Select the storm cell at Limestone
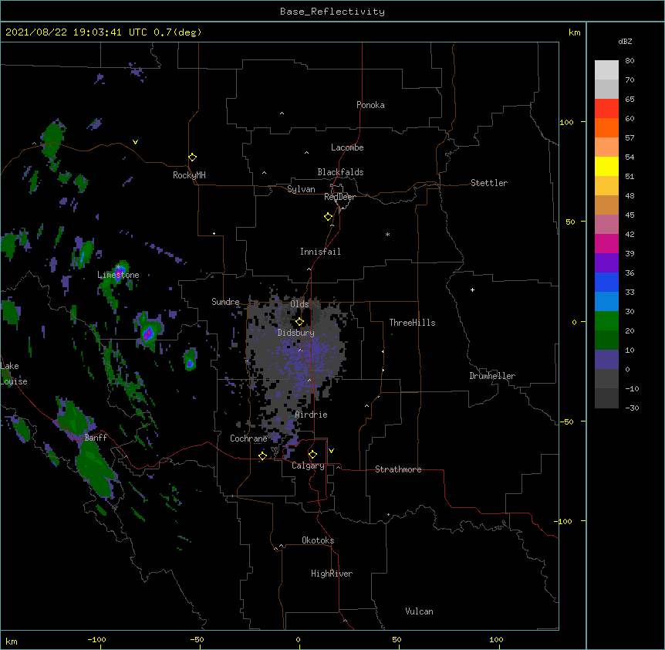 pos(118,271)
